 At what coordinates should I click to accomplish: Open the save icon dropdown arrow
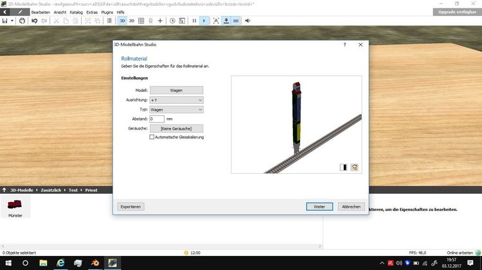click(x=12, y=21)
